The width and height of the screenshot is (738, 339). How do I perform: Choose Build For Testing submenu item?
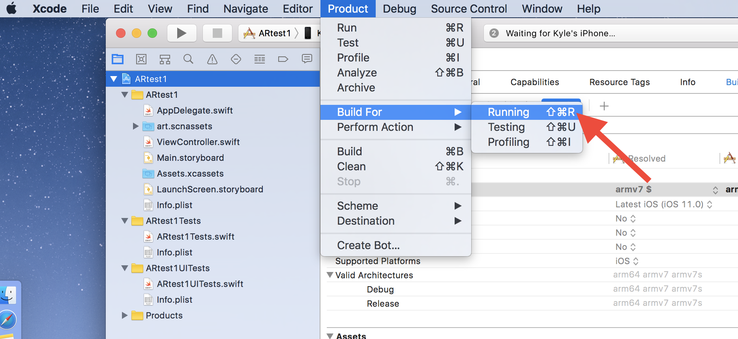point(527,127)
